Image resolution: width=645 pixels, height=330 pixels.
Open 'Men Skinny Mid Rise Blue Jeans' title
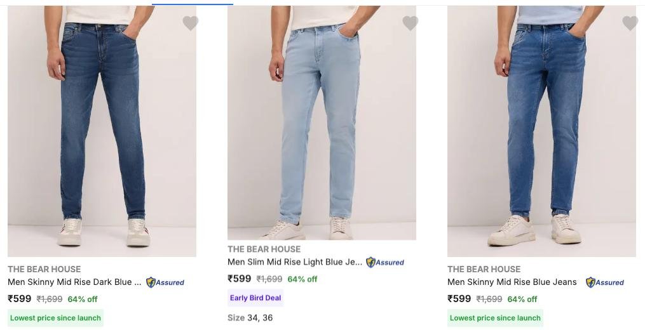click(512, 282)
